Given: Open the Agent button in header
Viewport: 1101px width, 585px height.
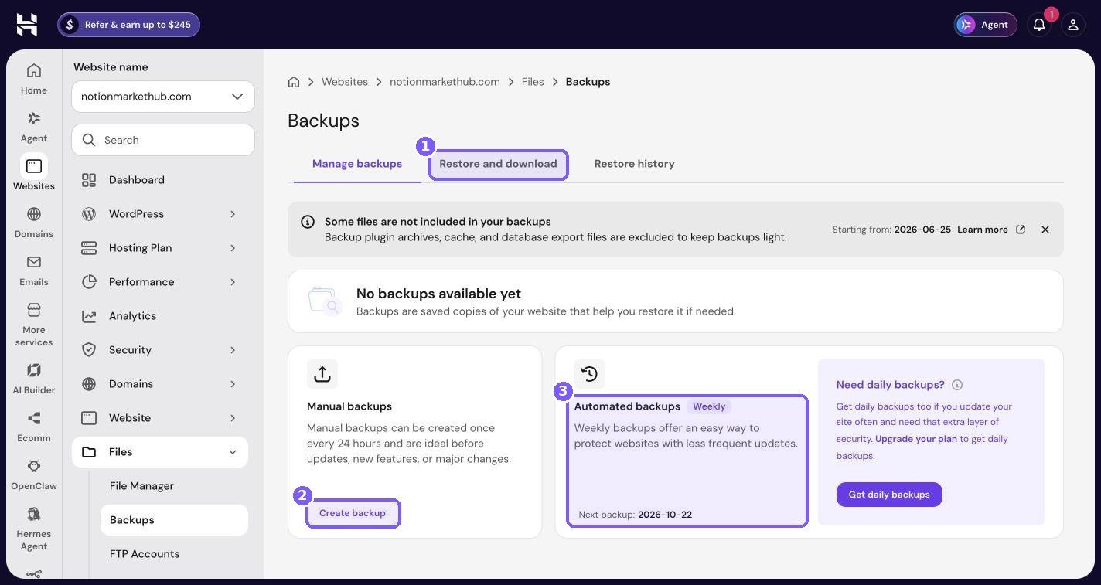Looking at the screenshot, I should click(x=985, y=25).
